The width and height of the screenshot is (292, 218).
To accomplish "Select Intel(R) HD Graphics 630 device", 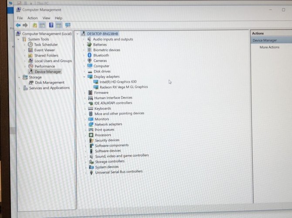I will point(118,82).
